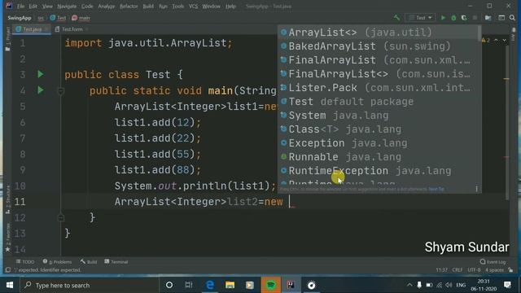Screen dimensions: 521x293
Task: Open the VCS menu
Action: coord(193,6)
